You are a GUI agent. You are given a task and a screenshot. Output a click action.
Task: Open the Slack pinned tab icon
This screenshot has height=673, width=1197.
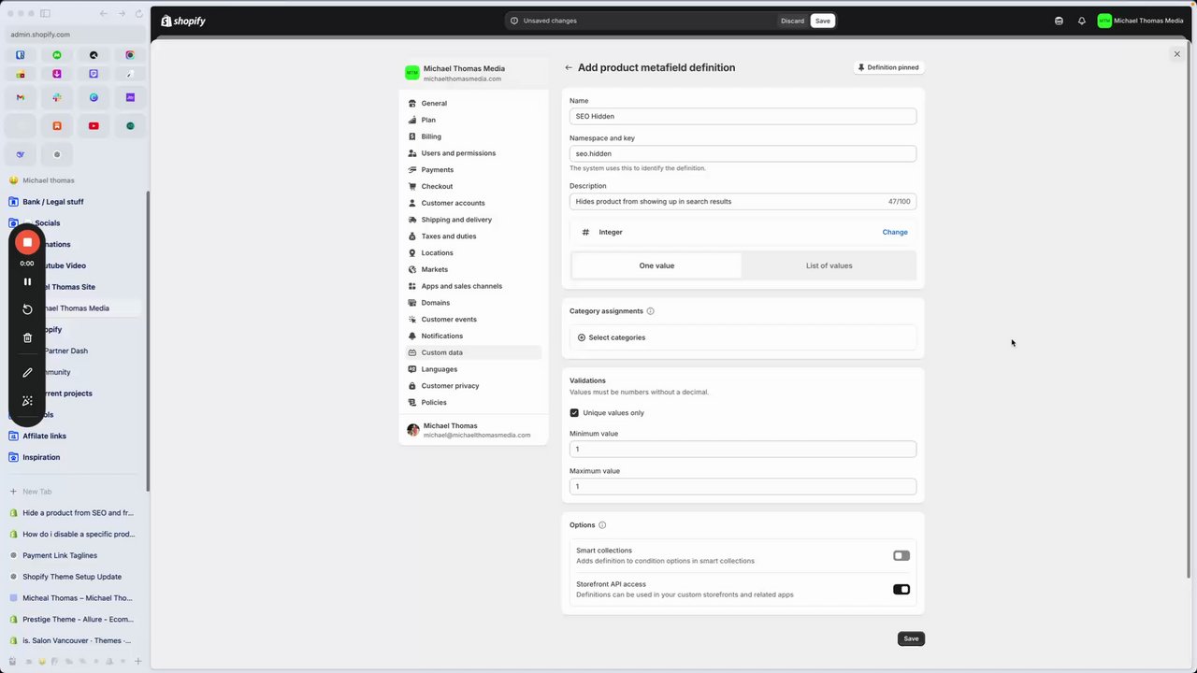[57, 97]
